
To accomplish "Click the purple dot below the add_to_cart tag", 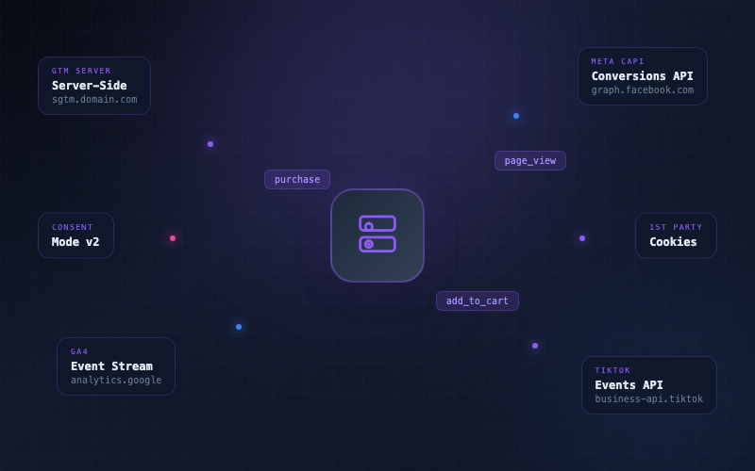I will 535,346.
